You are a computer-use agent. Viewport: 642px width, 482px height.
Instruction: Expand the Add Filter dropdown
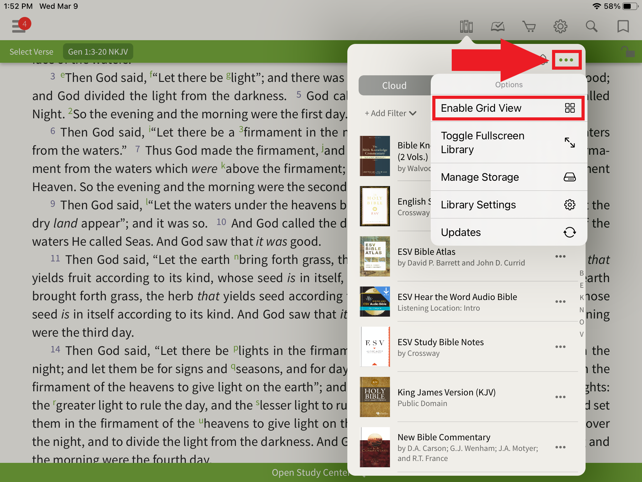(391, 113)
